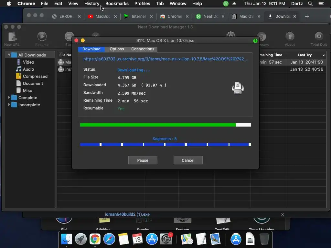Viewport: 331px width, 248px height.
Task: Click the blue segments progress bar
Action: click(x=165, y=144)
